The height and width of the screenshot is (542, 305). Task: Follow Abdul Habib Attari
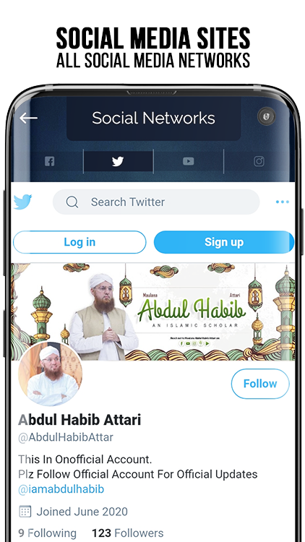pos(260,384)
